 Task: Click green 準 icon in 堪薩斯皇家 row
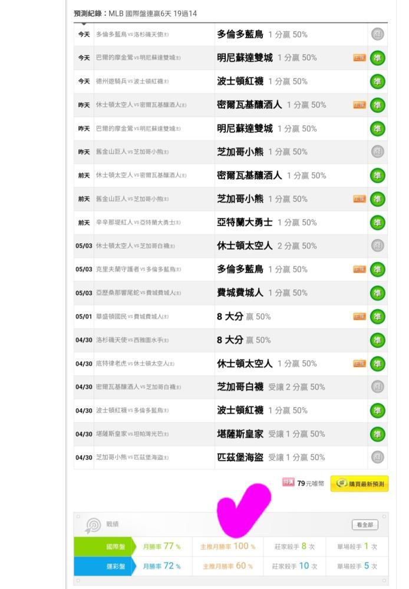tap(377, 434)
